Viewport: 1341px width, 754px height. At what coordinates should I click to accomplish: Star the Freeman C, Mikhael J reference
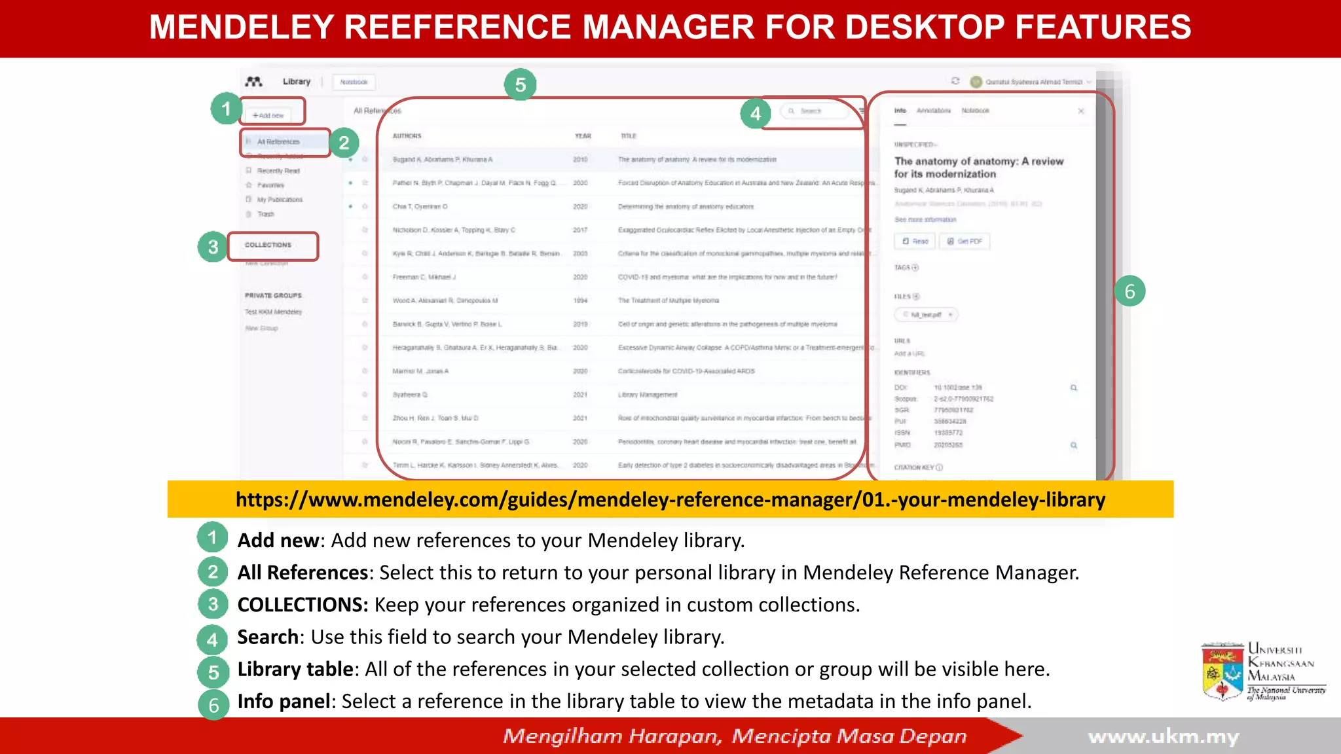pyautogui.click(x=365, y=277)
